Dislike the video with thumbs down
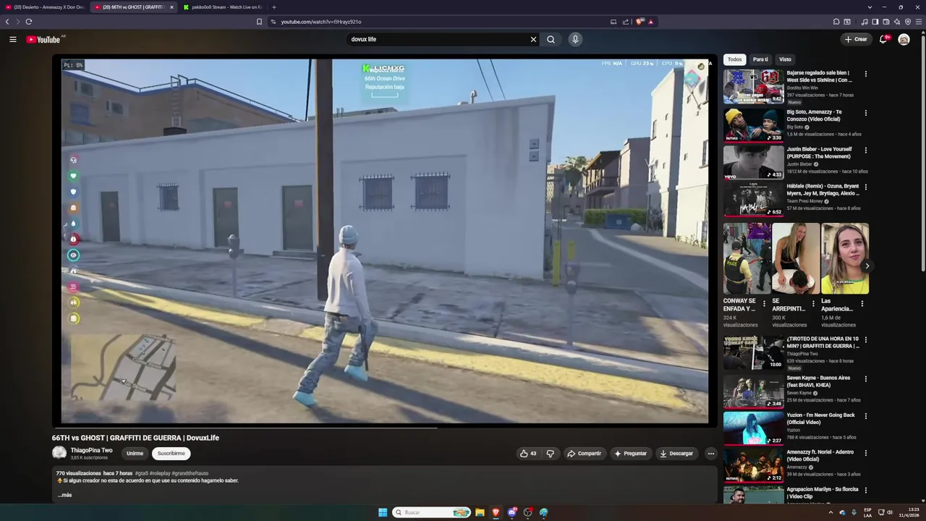926x521 pixels. pos(551,454)
